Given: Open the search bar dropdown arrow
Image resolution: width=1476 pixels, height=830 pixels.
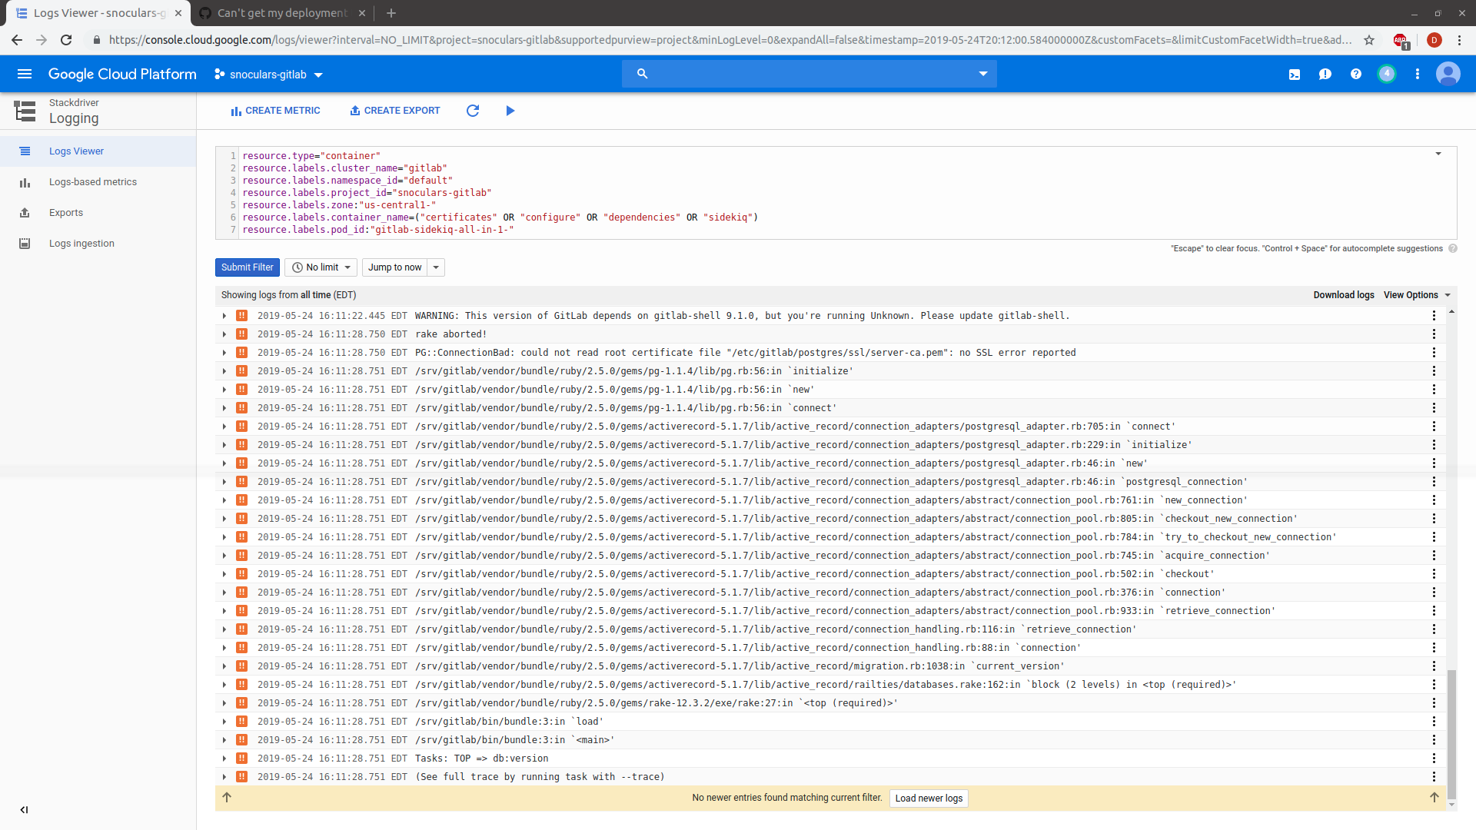Looking at the screenshot, I should pos(982,74).
